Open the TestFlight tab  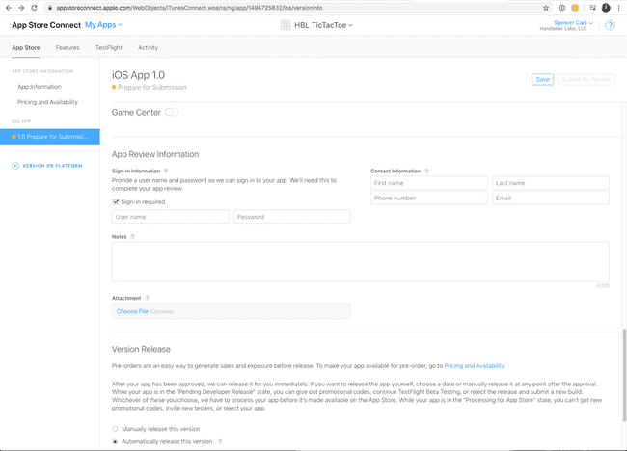[x=109, y=47]
